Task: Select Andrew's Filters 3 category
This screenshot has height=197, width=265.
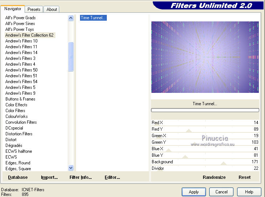Action: pos(20,58)
